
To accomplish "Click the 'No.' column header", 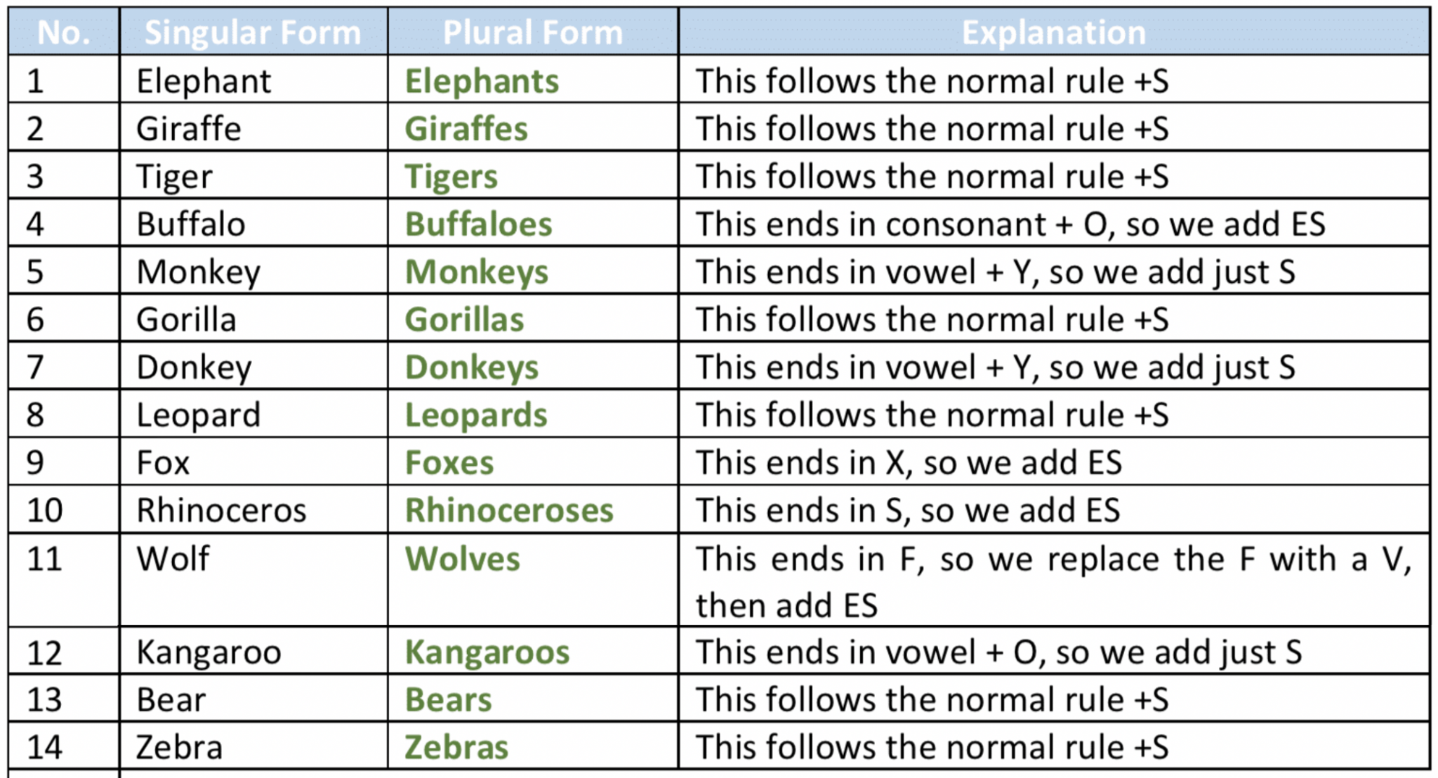I will tap(64, 32).
